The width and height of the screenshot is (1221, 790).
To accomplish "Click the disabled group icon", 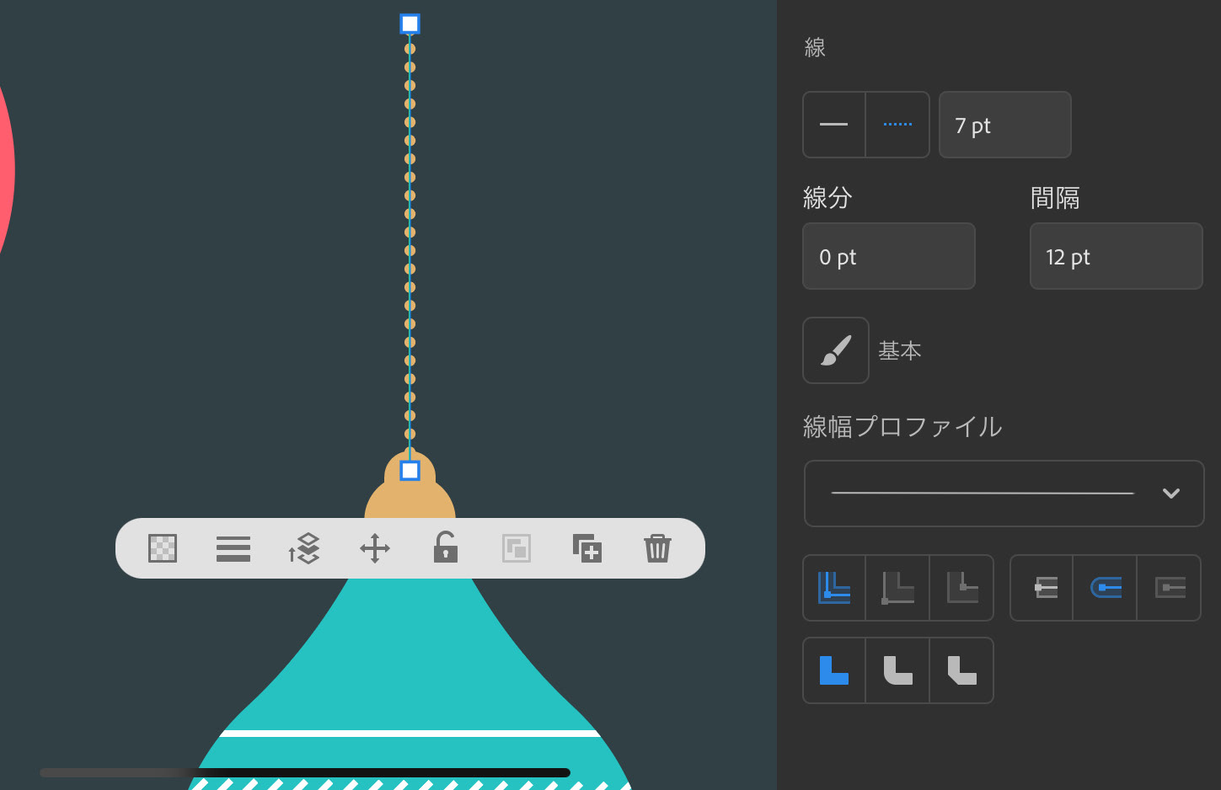I will (x=517, y=548).
